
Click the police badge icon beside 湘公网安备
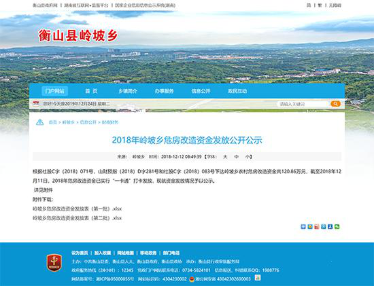point(192,279)
